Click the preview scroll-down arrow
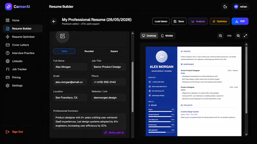The width and height of the screenshot is (257, 144). point(246,134)
